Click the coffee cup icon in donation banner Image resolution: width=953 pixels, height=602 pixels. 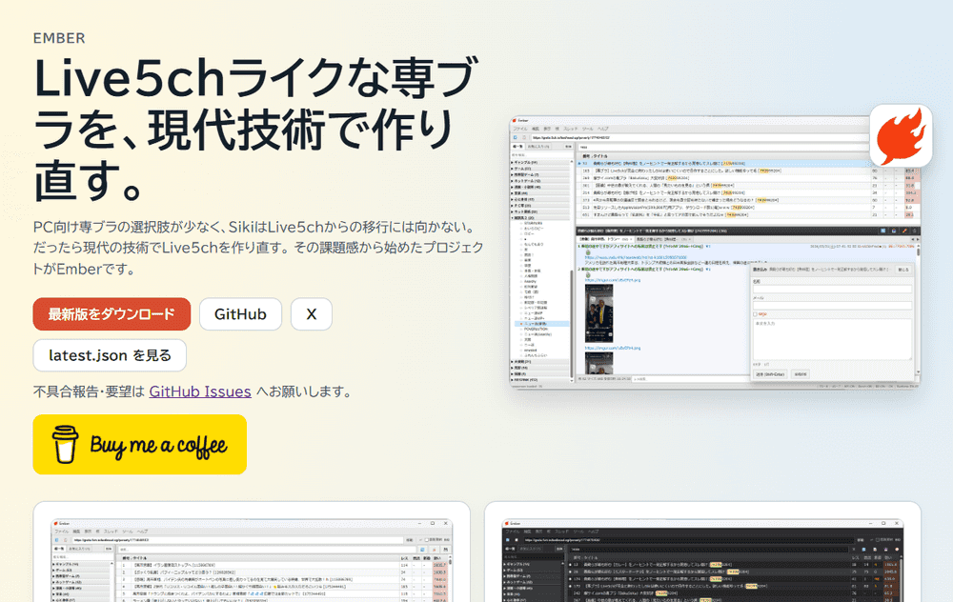[x=65, y=445]
